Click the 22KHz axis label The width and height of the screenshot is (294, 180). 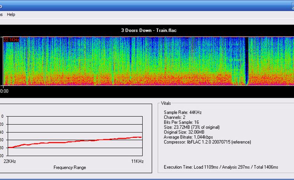coord(9,161)
